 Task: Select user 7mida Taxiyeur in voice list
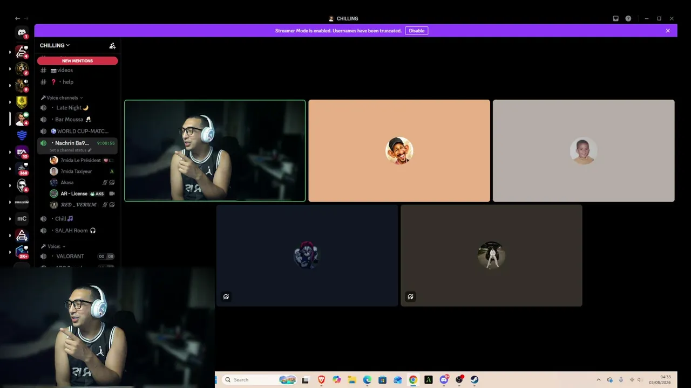point(82,171)
